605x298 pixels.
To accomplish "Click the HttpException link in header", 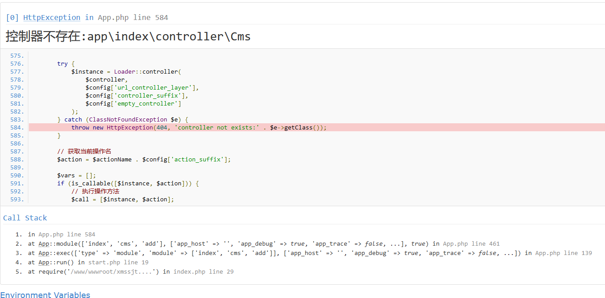I will (x=51, y=17).
